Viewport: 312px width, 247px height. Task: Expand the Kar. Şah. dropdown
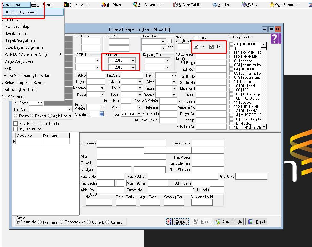tap(70, 109)
